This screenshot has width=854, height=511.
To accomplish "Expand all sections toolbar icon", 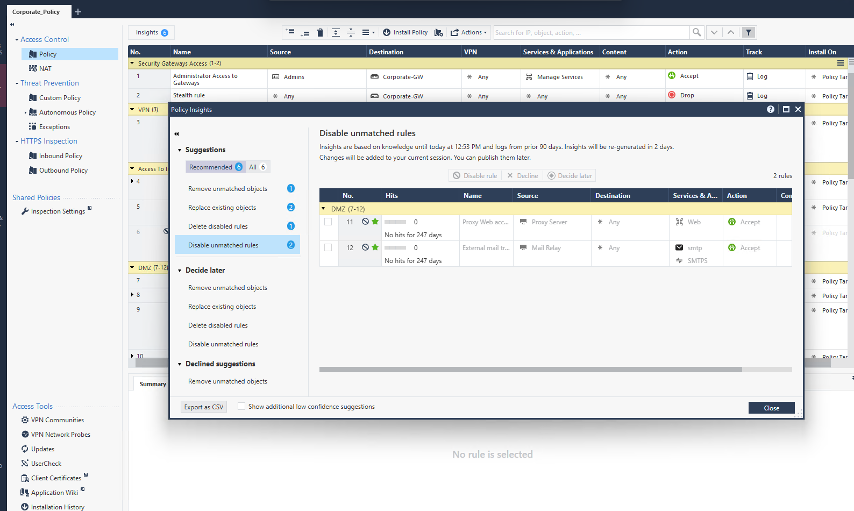I will click(336, 32).
